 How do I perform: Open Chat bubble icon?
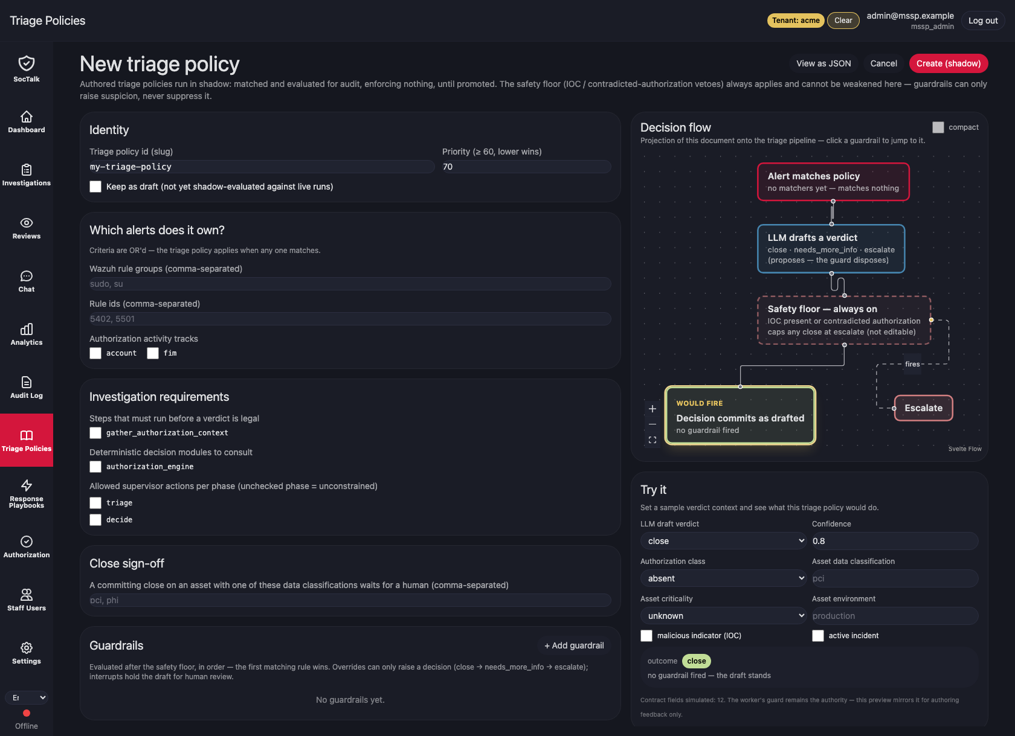tap(27, 276)
